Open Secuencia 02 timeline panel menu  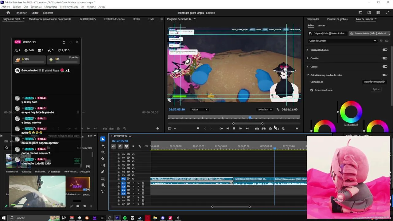(x=130, y=136)
